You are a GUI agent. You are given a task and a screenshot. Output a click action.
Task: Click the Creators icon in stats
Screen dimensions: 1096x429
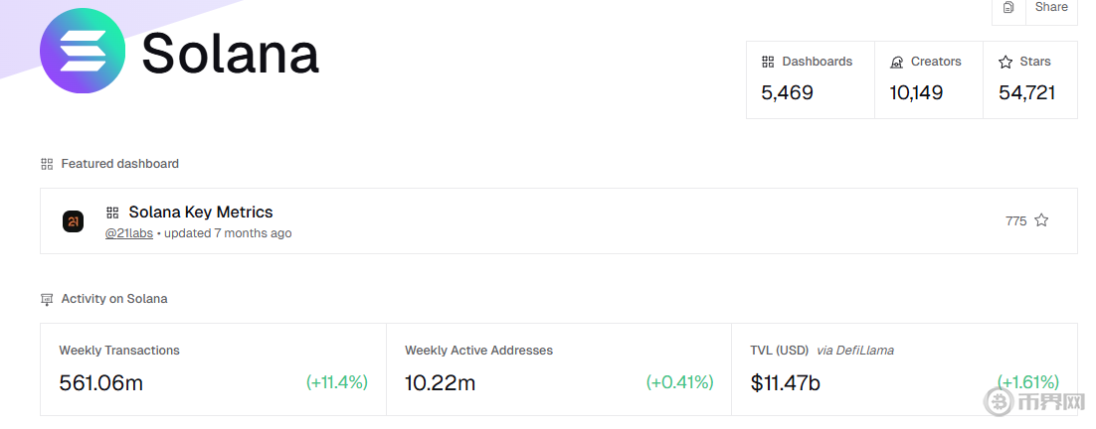(x=896, y=62)
